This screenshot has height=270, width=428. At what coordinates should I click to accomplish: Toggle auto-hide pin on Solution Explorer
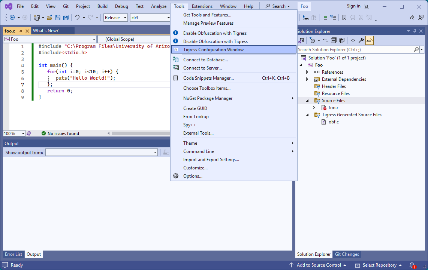click(415, 31)
